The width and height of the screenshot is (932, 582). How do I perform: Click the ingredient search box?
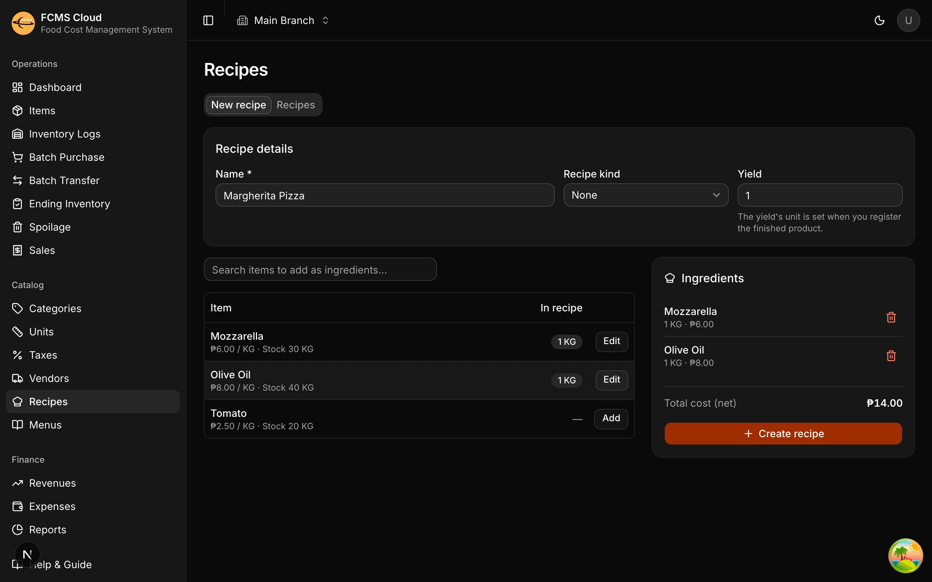tap(320, 270)
